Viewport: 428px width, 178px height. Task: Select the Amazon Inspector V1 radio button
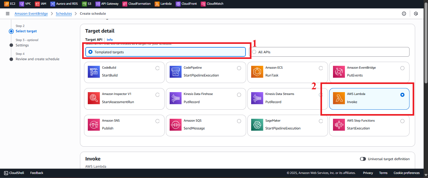(157, 95)
